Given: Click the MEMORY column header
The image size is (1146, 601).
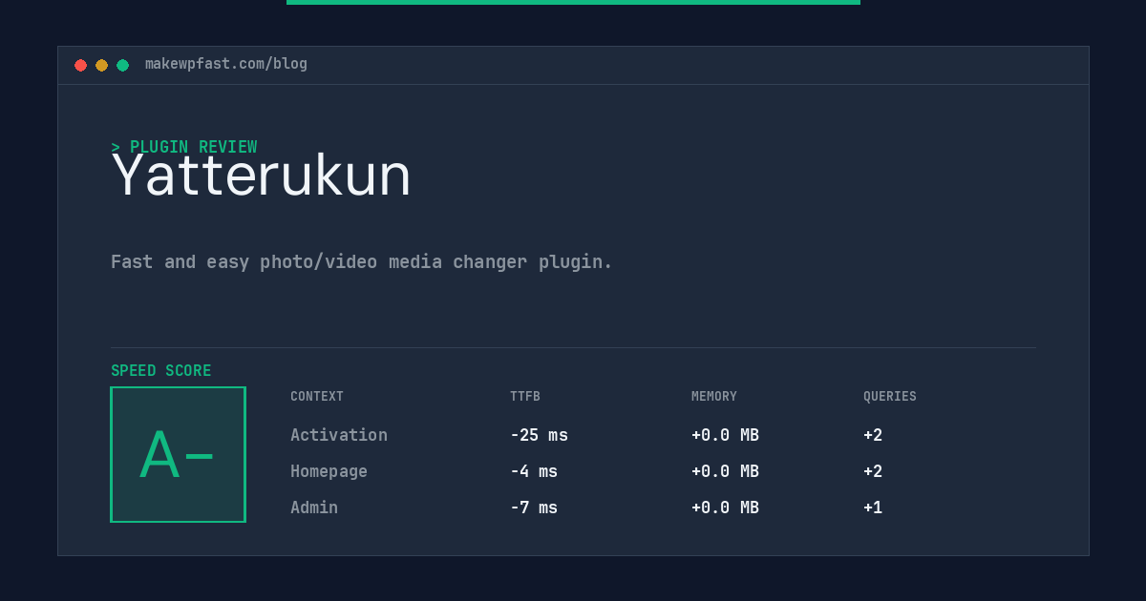Looking at the screenshot, I should pos(714,397).
